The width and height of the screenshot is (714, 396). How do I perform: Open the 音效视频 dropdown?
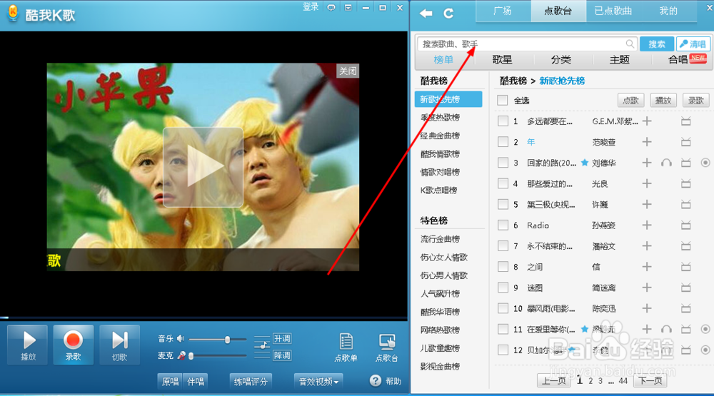click(x=318, y=382)
